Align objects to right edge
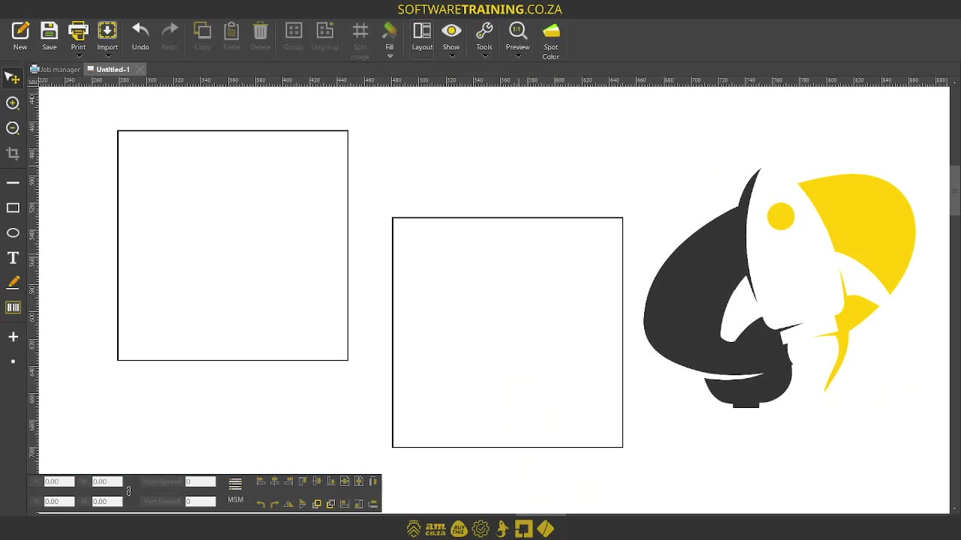This screenshot has width=961, height=540. coord(289,481)
